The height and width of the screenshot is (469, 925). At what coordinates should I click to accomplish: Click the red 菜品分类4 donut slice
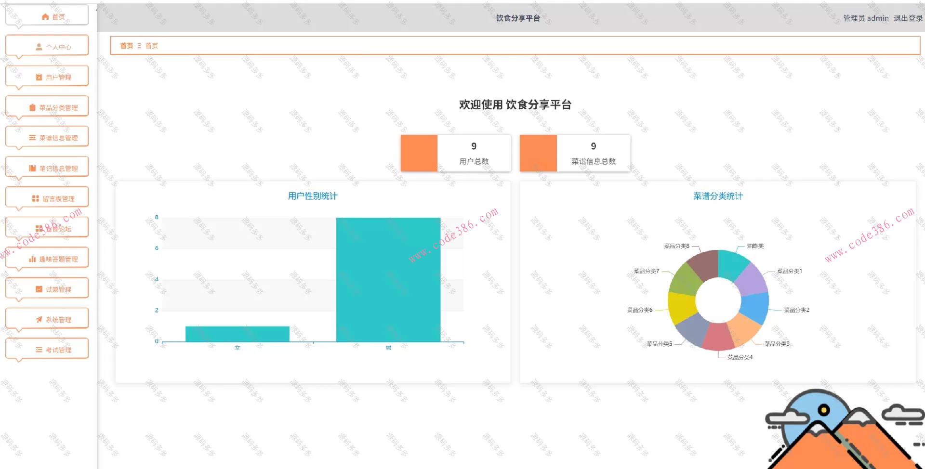718,336
